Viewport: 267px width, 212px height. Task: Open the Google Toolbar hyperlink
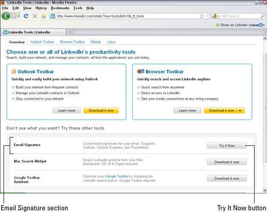pyautogui.click(x=117, y=176)
